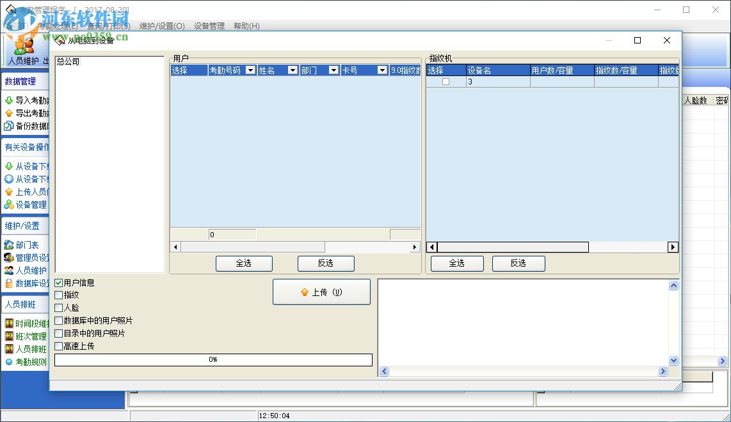Click the 有关设备操作 section header
This screenshot has height=422, width=731.
[x=25, y=147]
